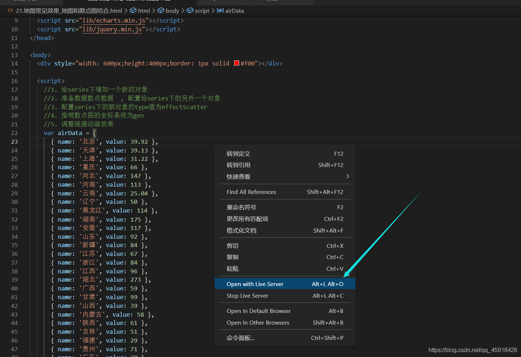Click line number 23 in gutter
521x357 pixels.
tap(14, 142)
